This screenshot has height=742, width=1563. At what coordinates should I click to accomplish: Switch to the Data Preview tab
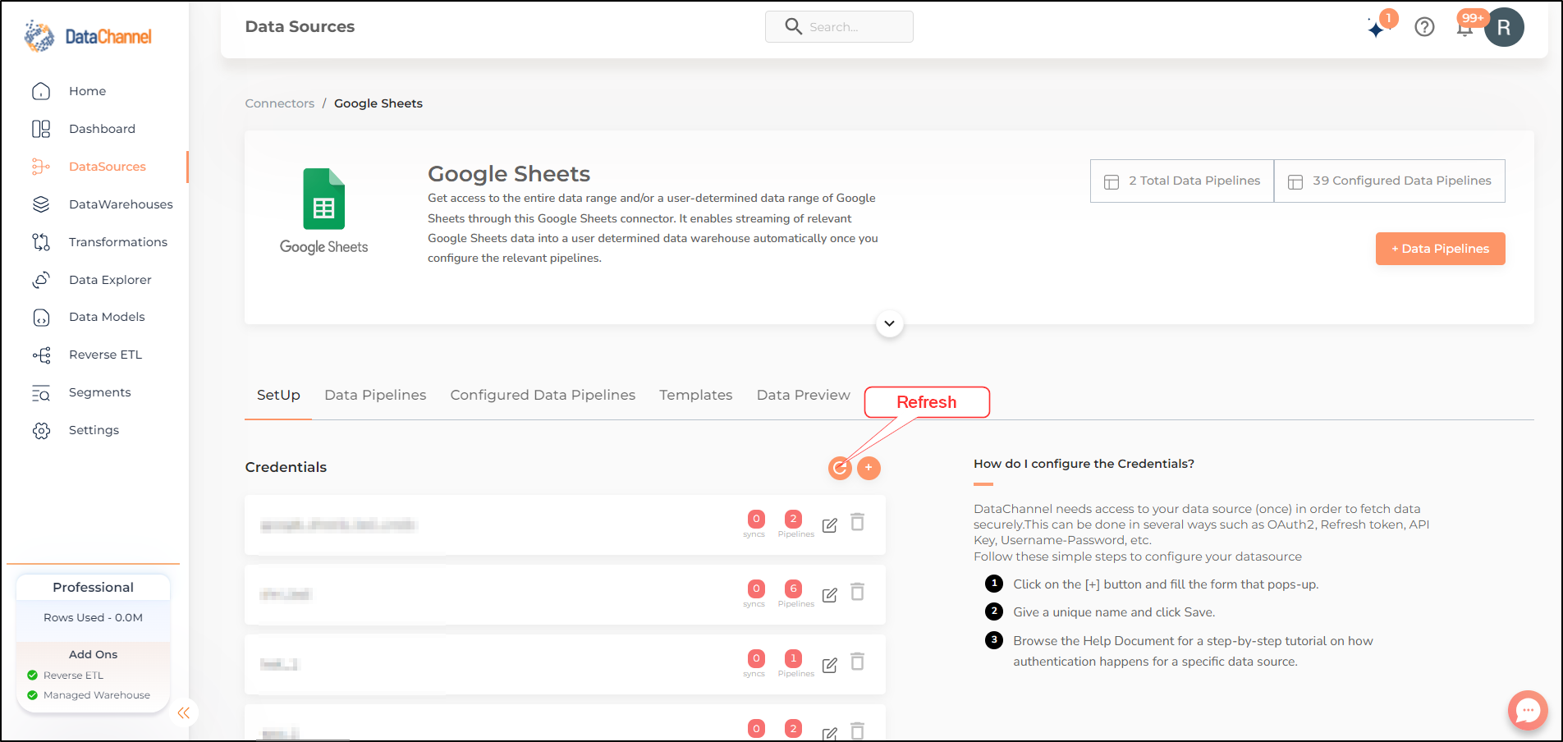[803, 396]
